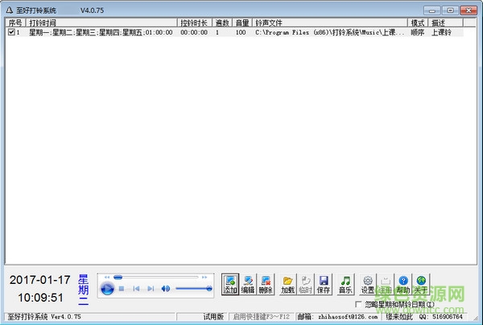
Task: Click the 注册 (Register) toolbar button
Action: 385,285
